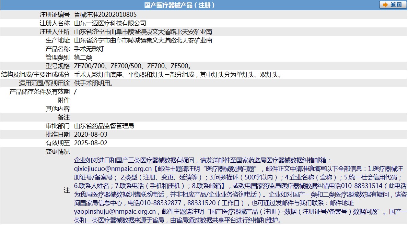The width and height of the screenshot is (408, 225).
Task: Click the 适用范围/预期用途 label
Action: click(45, 83)
